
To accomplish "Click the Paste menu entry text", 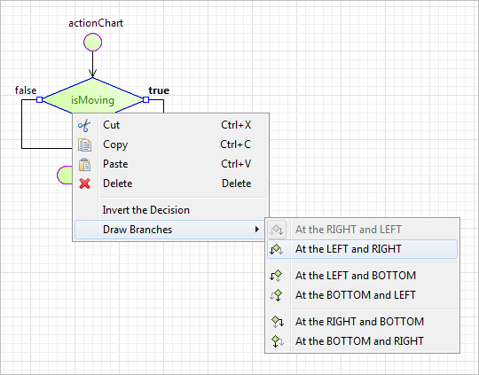I will (x=115, y=164).
